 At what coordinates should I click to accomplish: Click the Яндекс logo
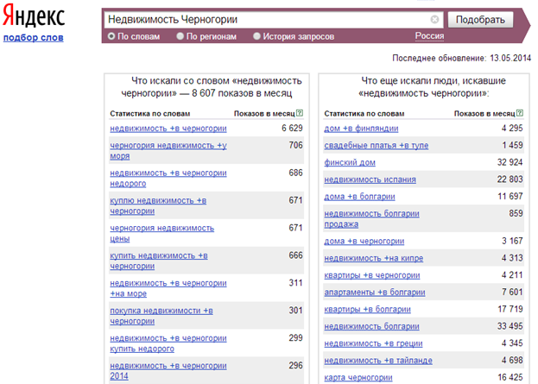tap(34, 16)
